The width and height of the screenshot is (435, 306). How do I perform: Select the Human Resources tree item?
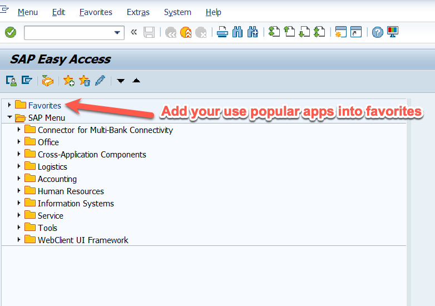pos(71,191)
